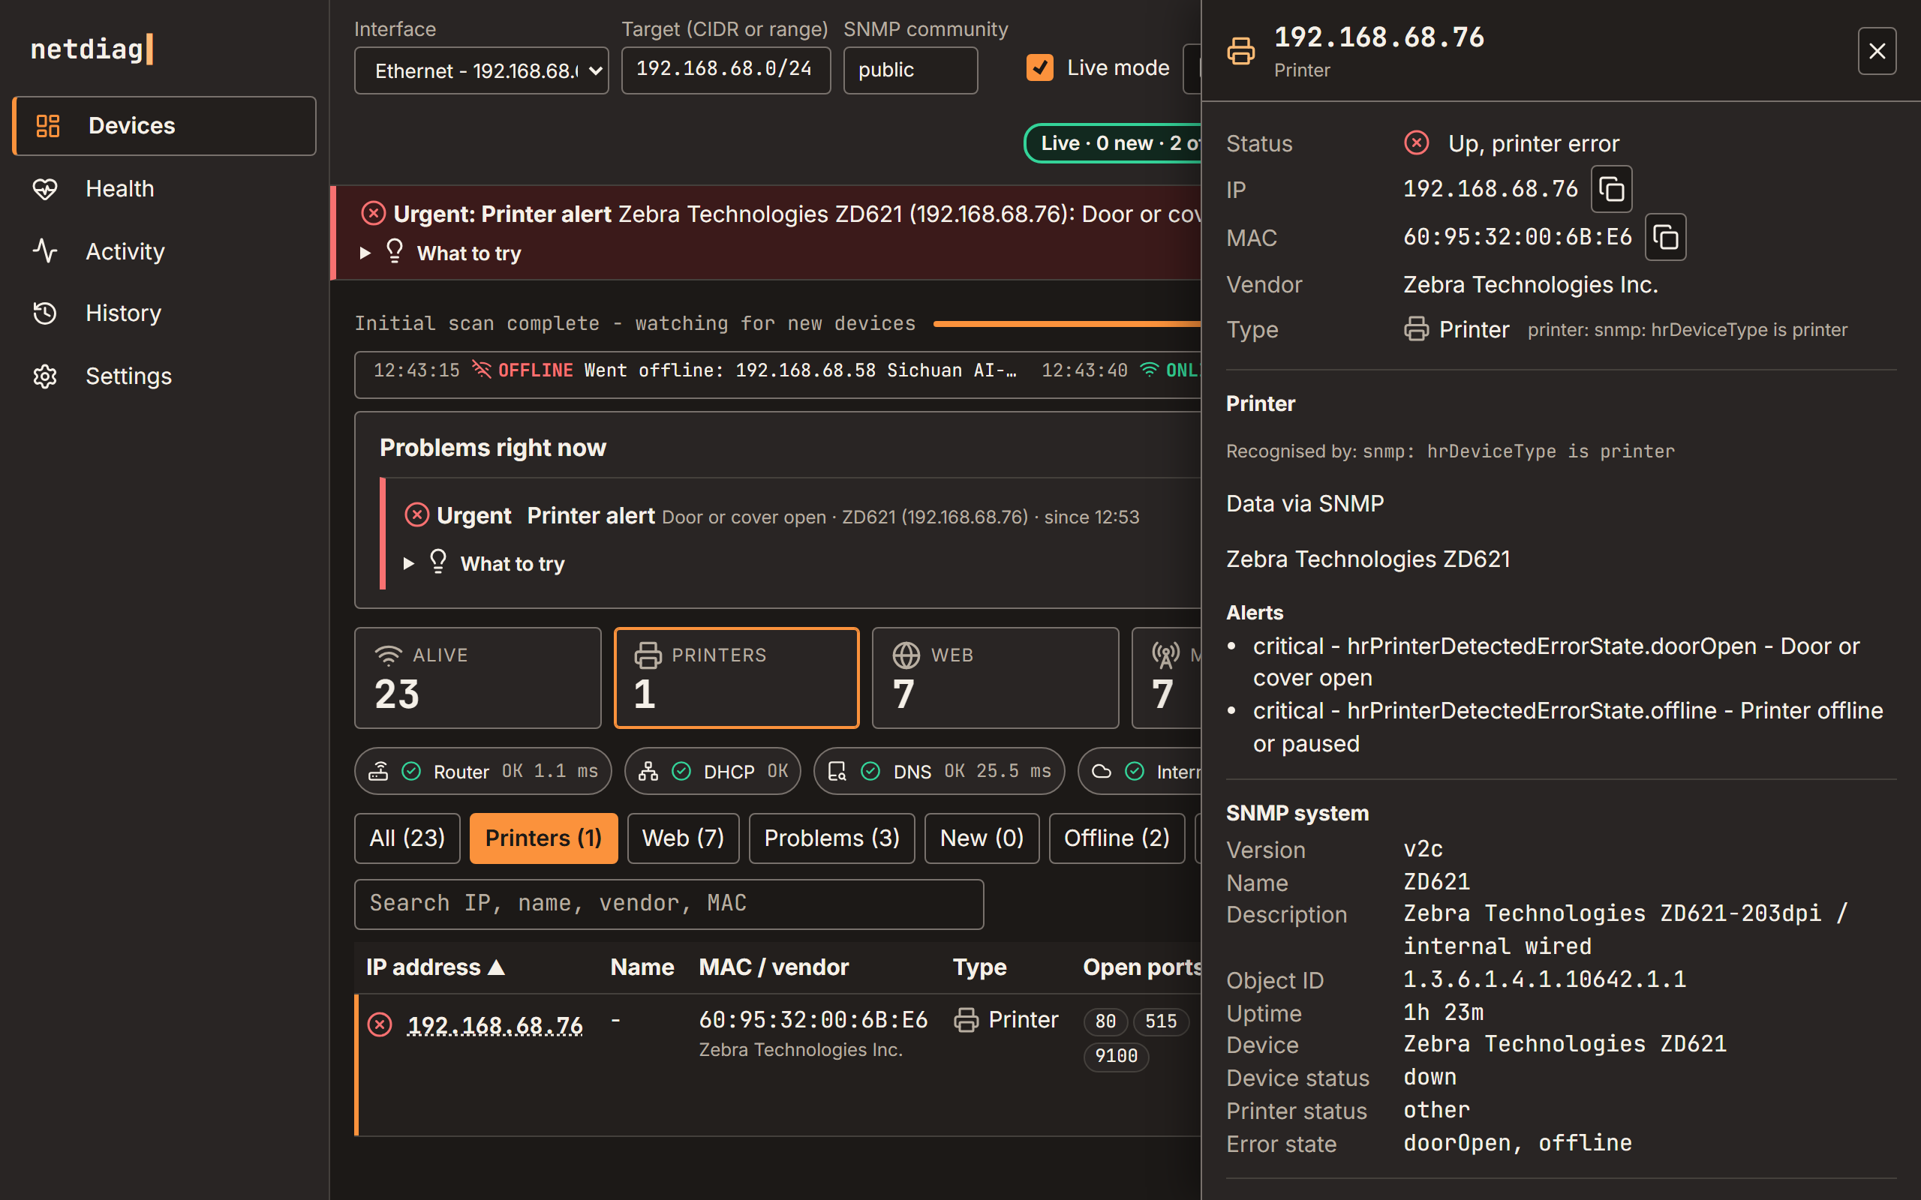Click the port 80 chip
This screenshot has width=1921, height=1200.
[x=1105, y=1021]
